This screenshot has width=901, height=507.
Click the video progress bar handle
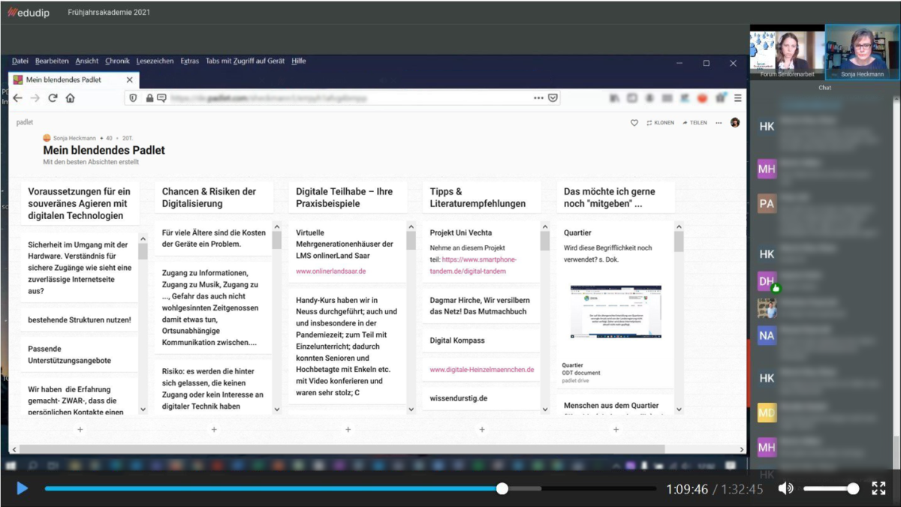pyautogui.click(x=502, y=489)
